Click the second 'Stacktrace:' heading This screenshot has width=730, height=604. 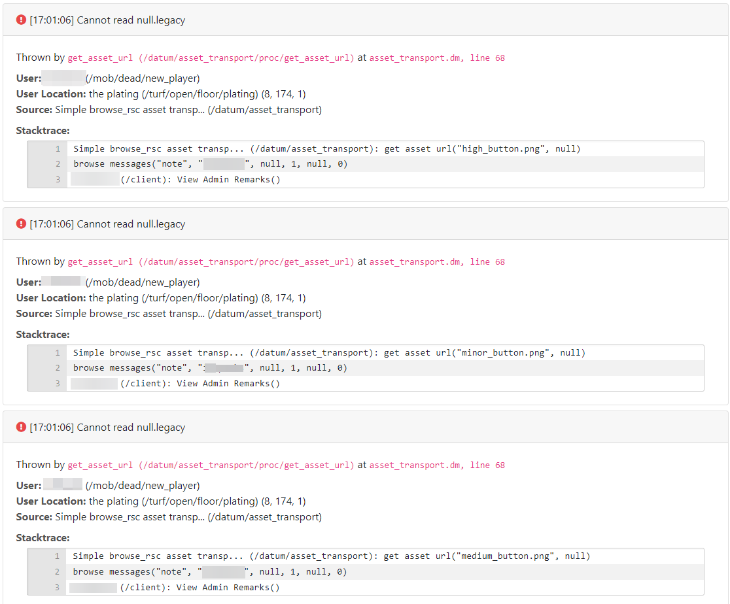[x=43, y=335]
